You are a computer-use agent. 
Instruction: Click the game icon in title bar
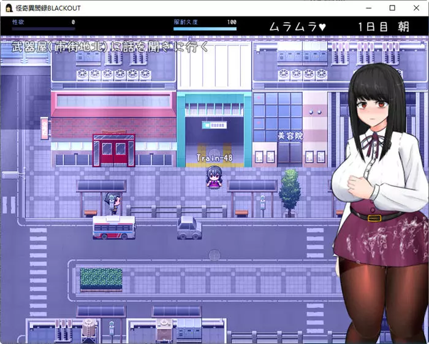9,8
